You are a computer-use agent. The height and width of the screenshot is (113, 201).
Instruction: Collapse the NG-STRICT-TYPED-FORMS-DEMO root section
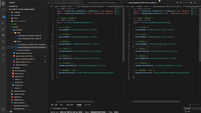(x=22, y=9)
